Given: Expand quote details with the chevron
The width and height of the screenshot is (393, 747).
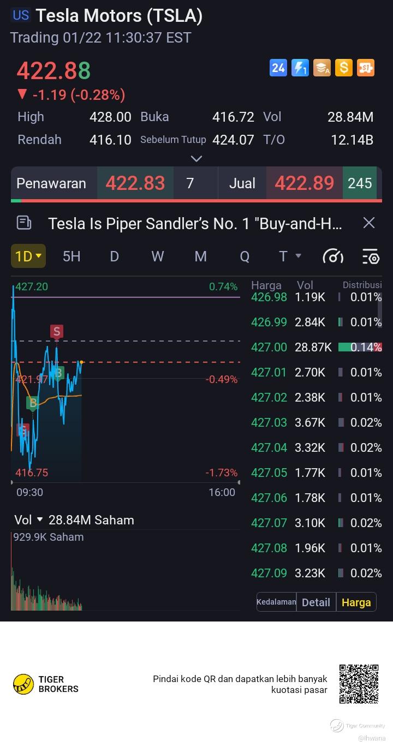Looking at the screenshot, I should (x=196, y=159).
